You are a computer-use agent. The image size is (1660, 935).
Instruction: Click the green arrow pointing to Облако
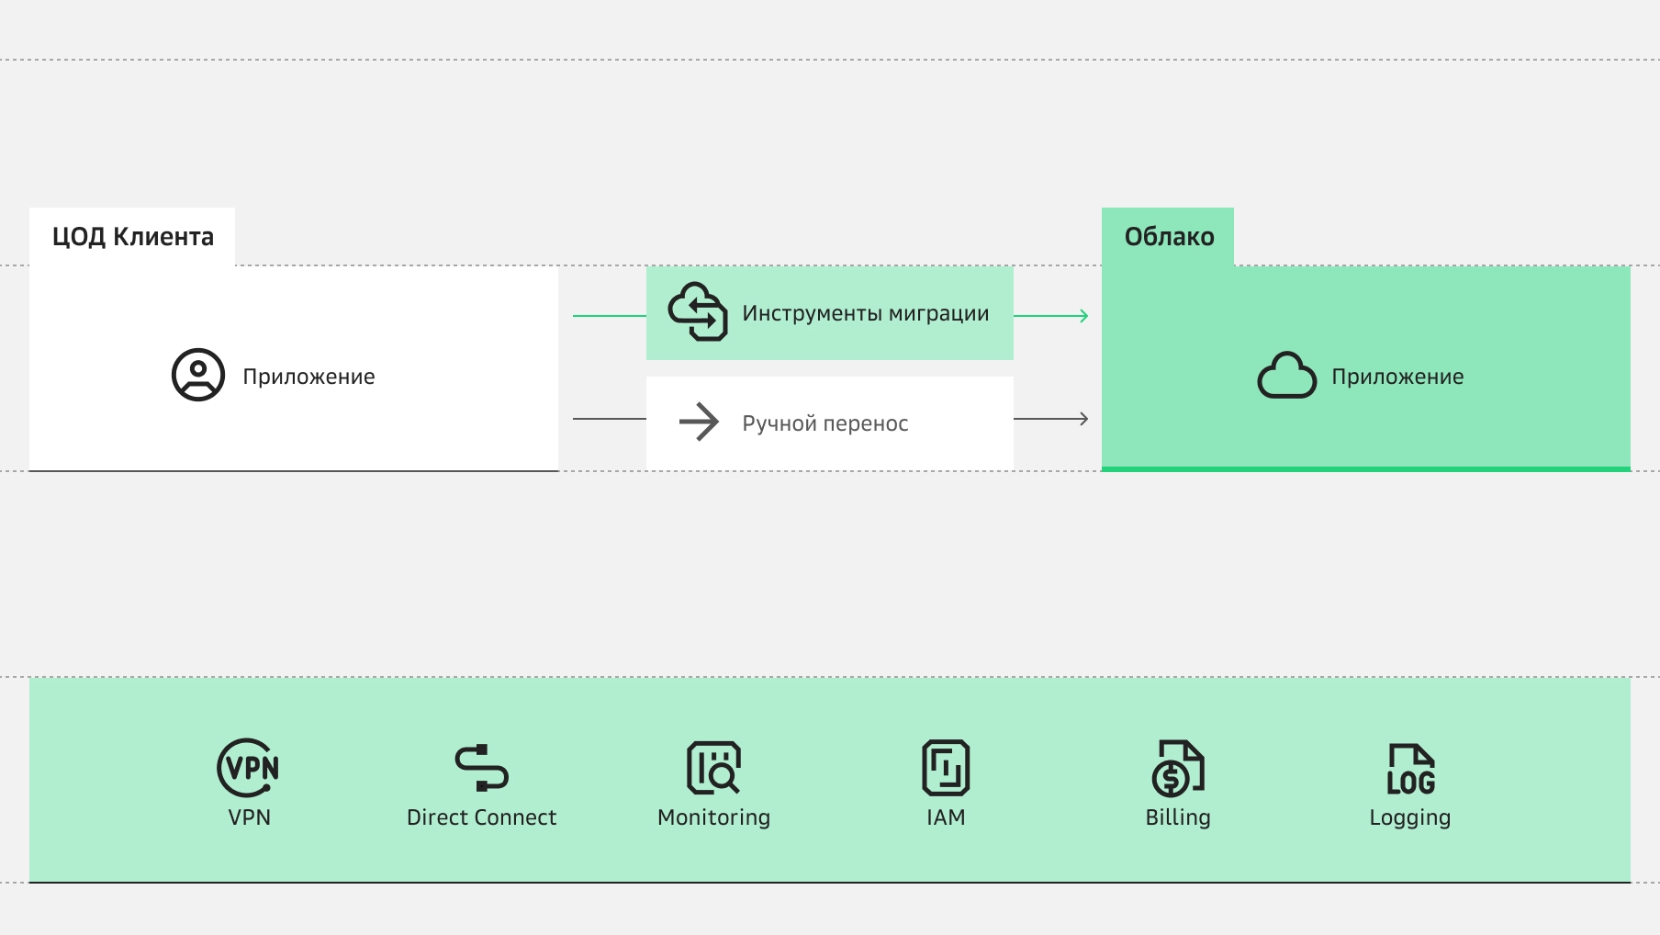1052,316
